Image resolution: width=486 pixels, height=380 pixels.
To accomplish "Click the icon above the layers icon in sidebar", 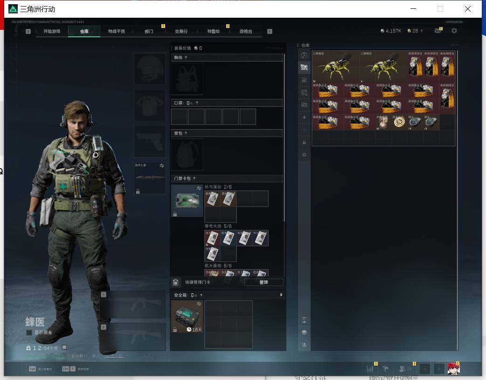I will click(304, 320).
